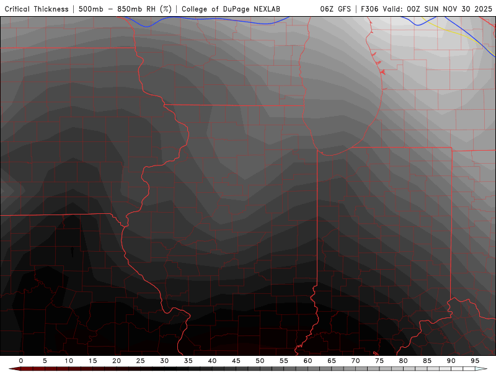Click the '85' colorbar scale label
The height and width of the screenshot is (372, 496).
click(427, 361)
